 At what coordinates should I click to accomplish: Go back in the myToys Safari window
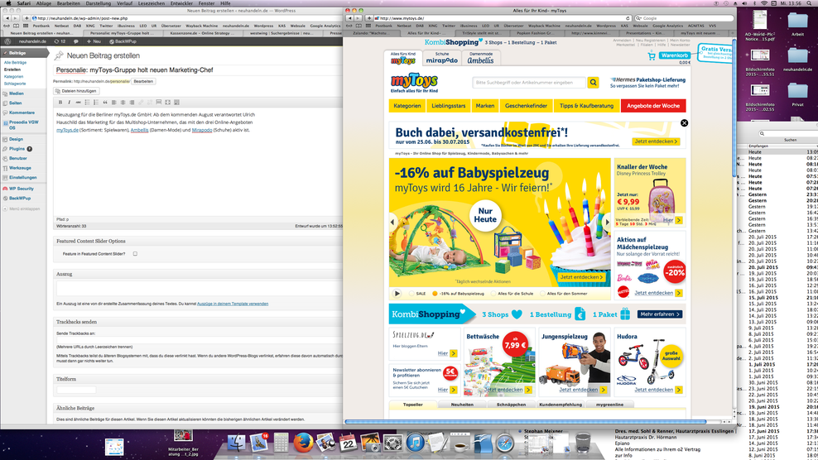click(350, 18)
